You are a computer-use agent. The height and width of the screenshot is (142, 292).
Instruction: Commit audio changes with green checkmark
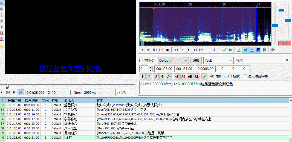224,50
